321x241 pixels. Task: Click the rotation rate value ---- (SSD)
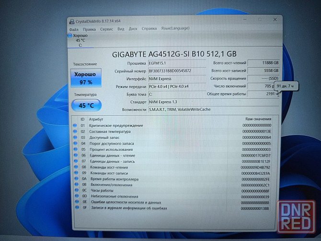pos(263,78)
